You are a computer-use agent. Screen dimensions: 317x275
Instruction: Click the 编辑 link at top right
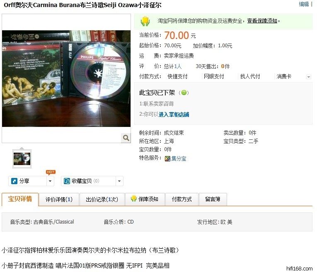point(304,4)
